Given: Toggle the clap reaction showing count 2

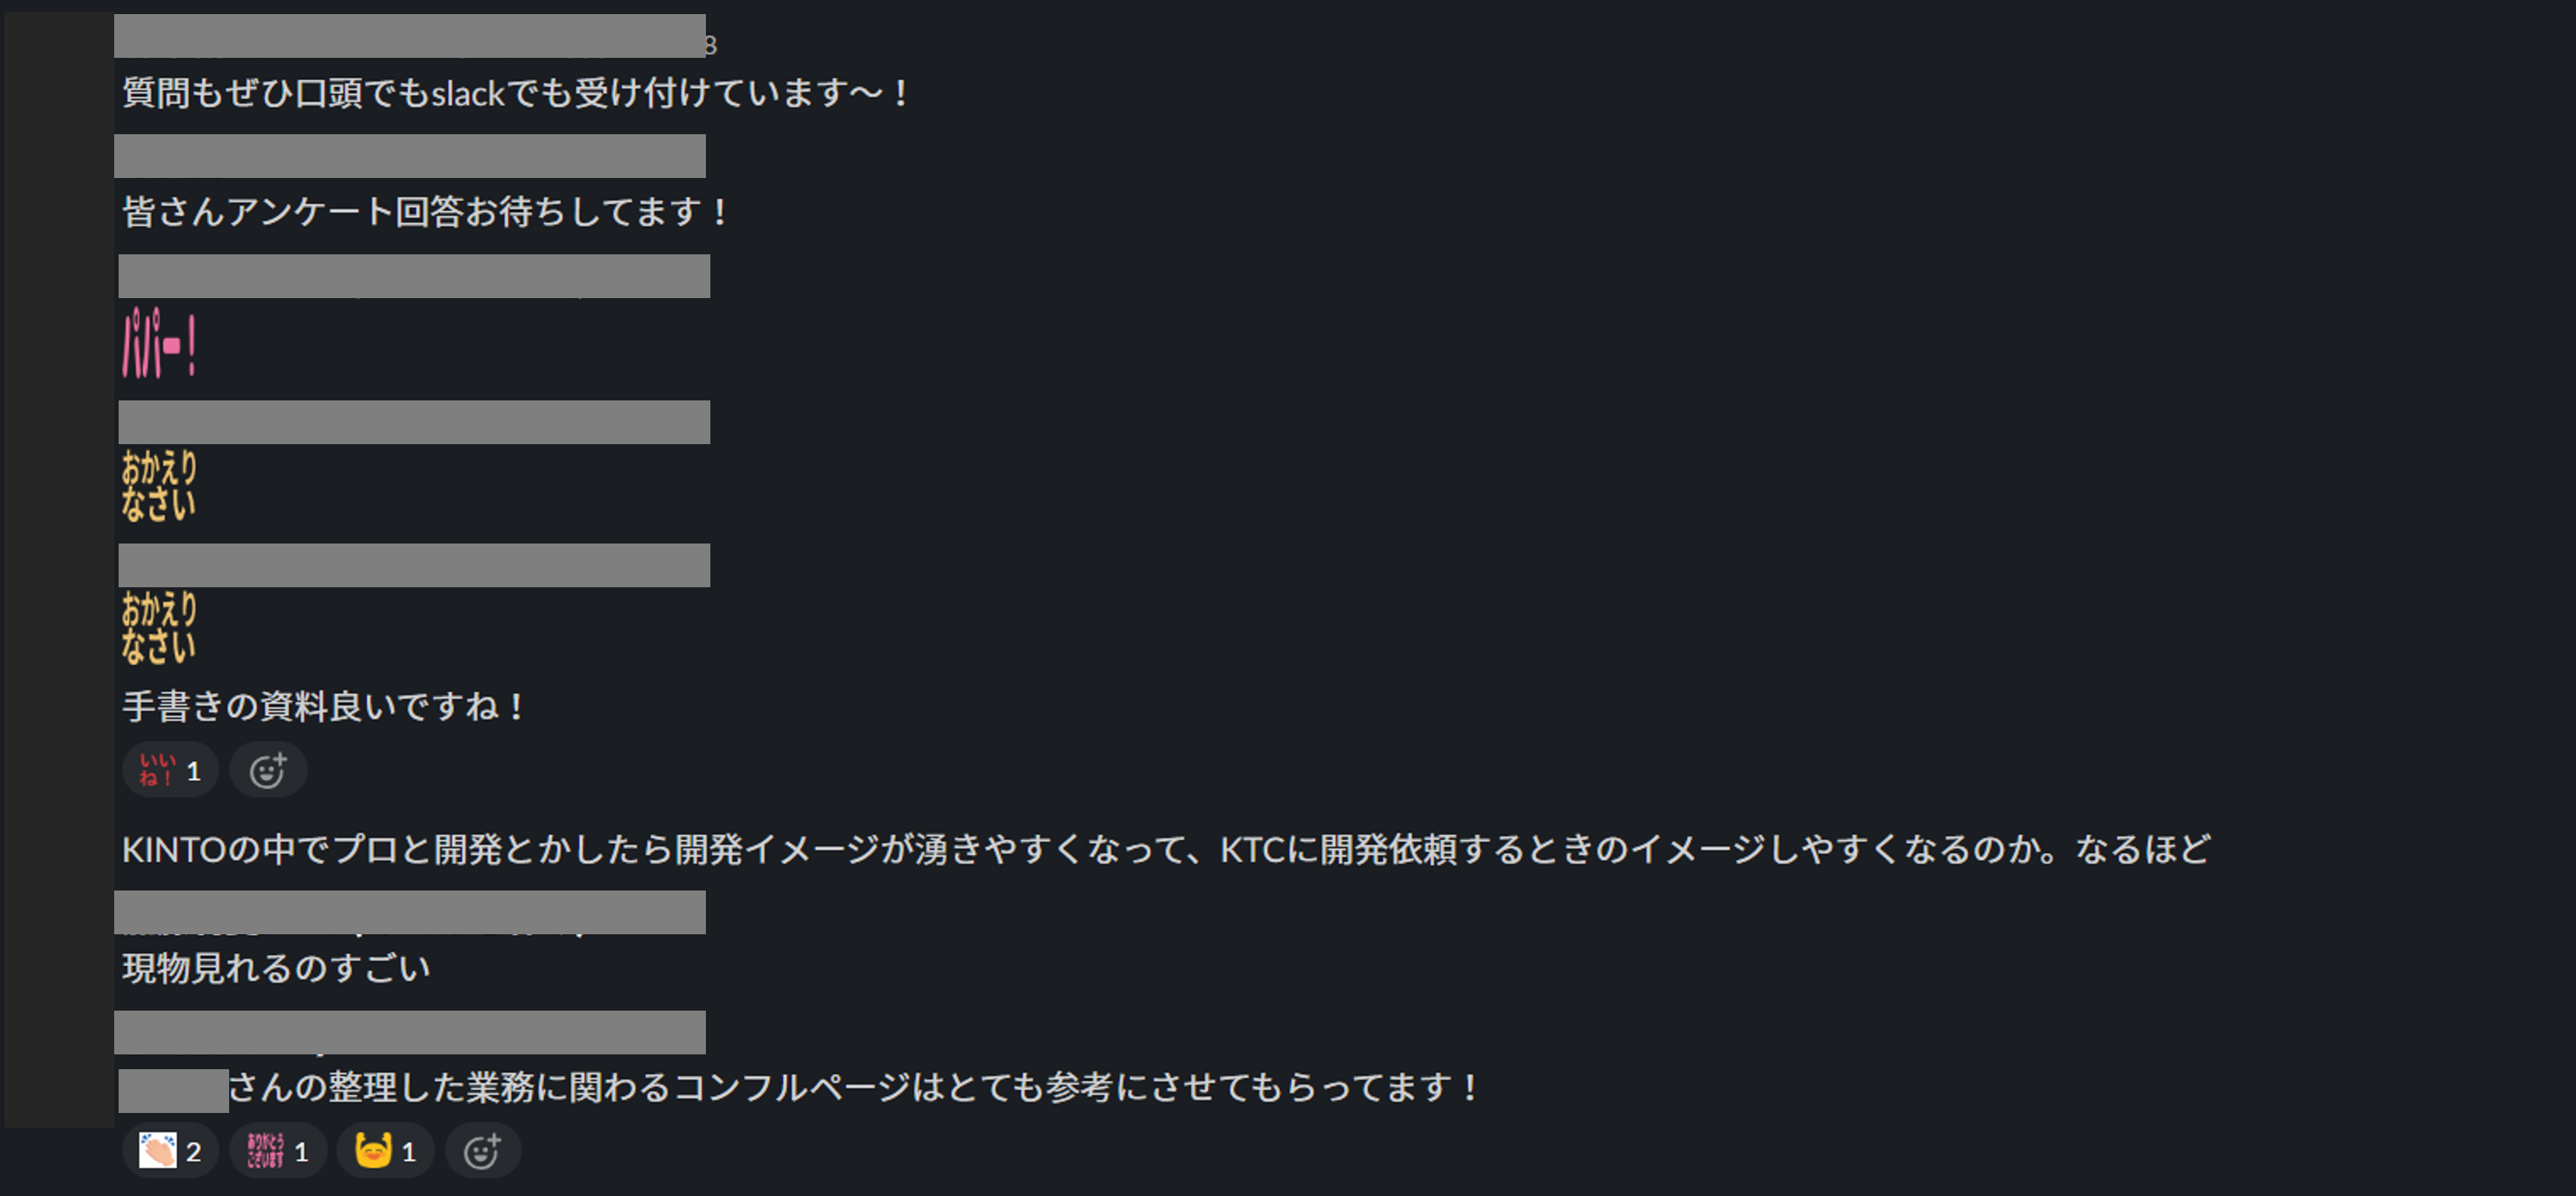Looking at the screenshot, I should point(170,1150).
